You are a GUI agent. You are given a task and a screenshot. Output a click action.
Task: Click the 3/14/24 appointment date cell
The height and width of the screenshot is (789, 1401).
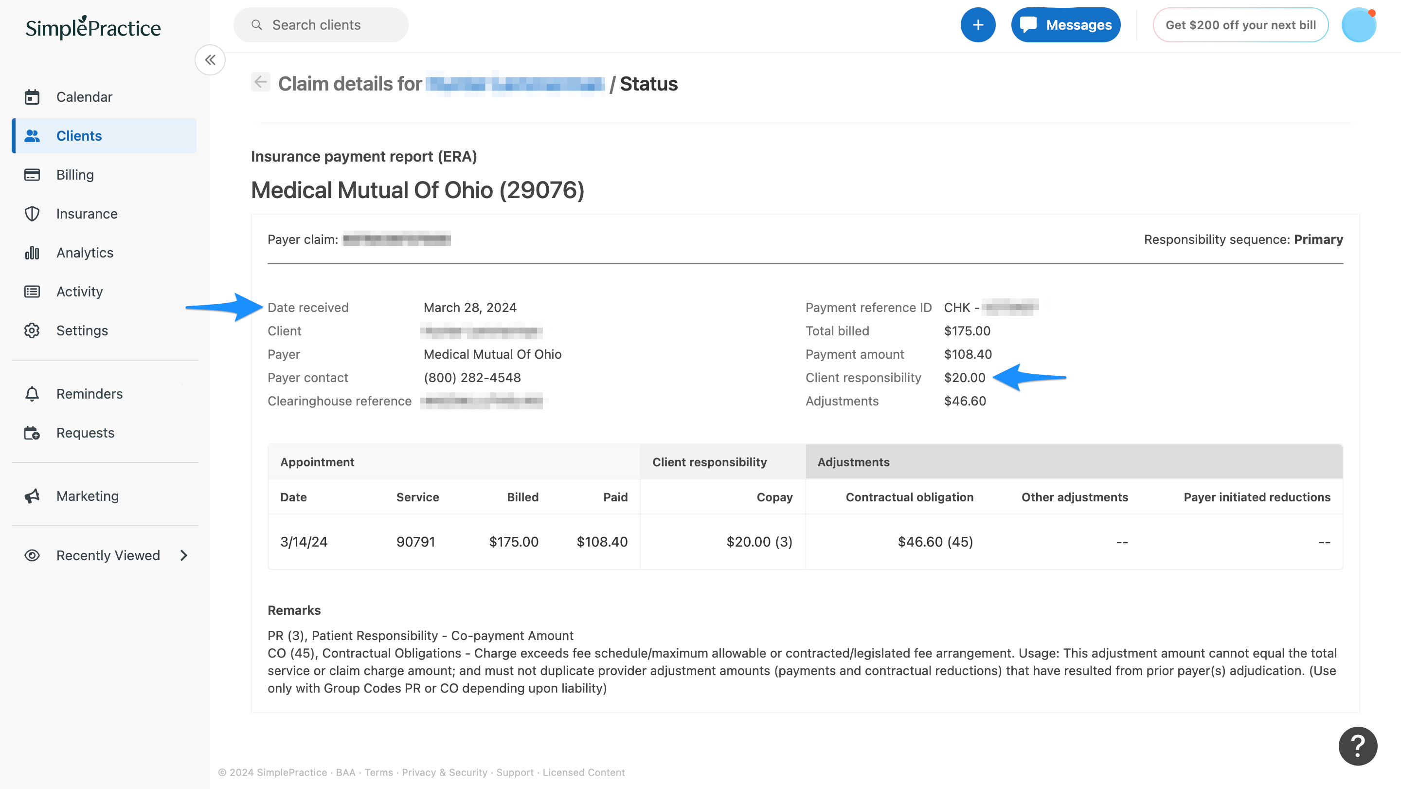304,541
